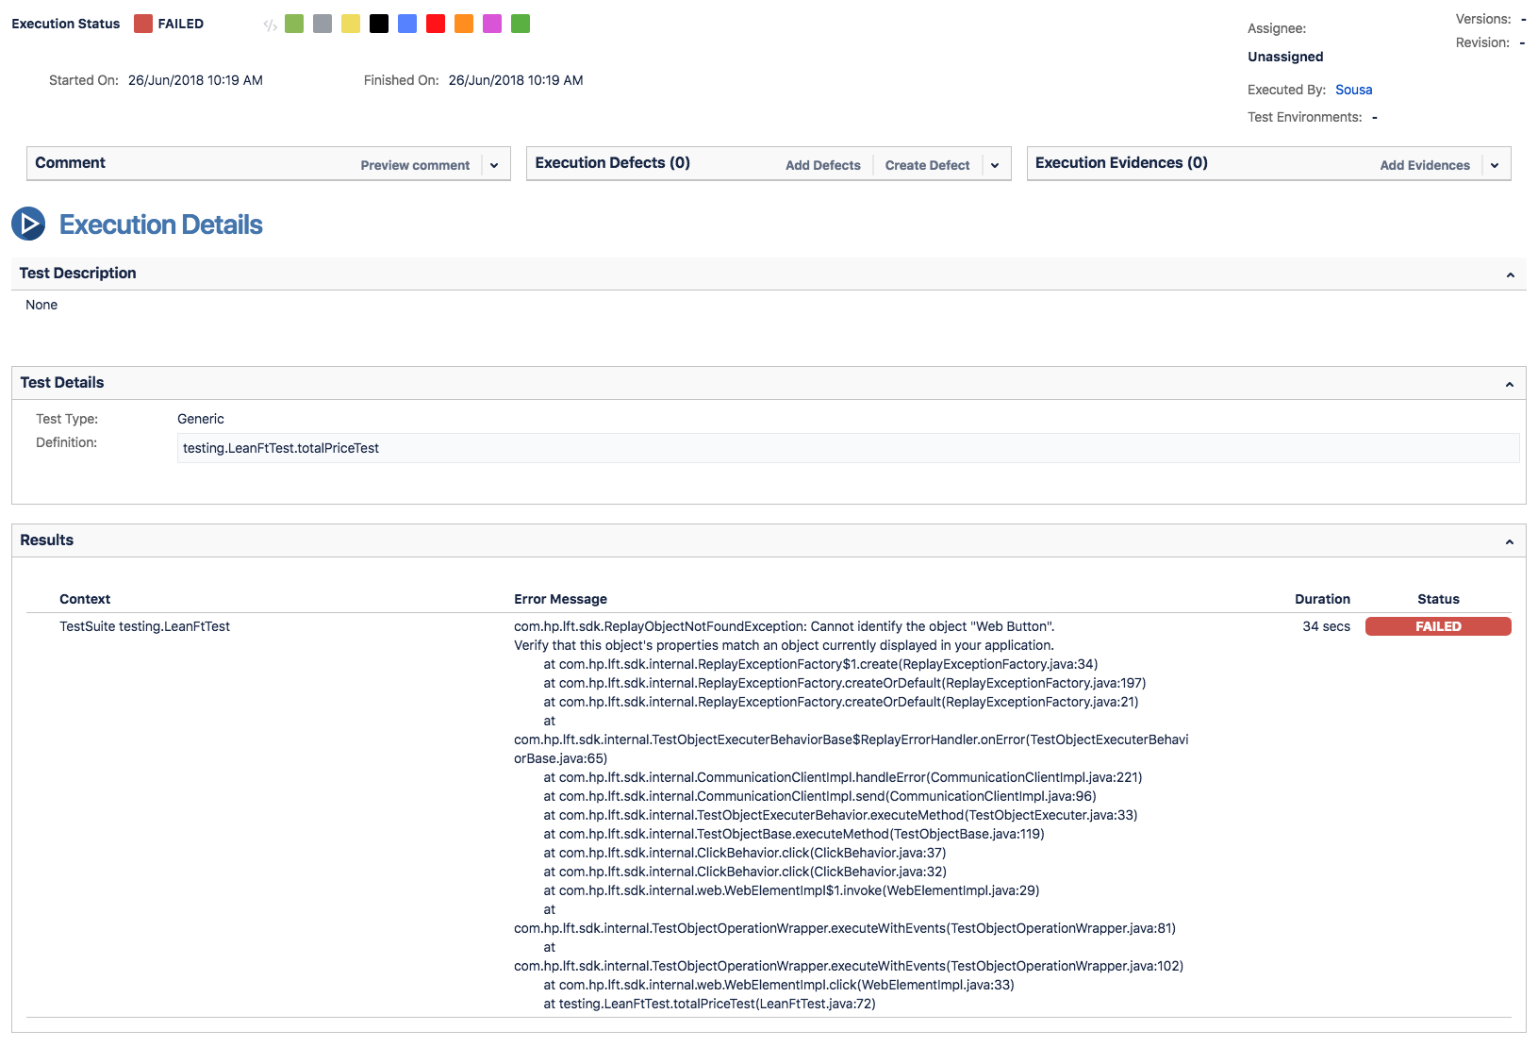This screenshot has height=1047, width=1538.
Task: Click the Status column header
Action: (1438, 599)
